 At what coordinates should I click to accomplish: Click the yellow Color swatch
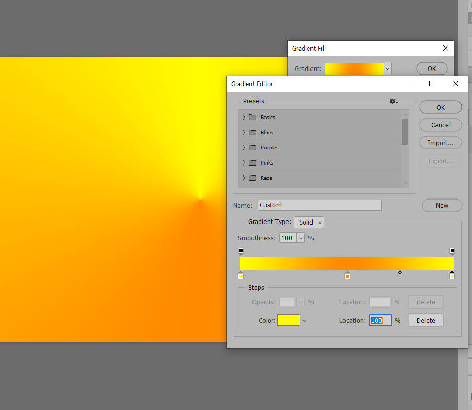pos(289,320)
